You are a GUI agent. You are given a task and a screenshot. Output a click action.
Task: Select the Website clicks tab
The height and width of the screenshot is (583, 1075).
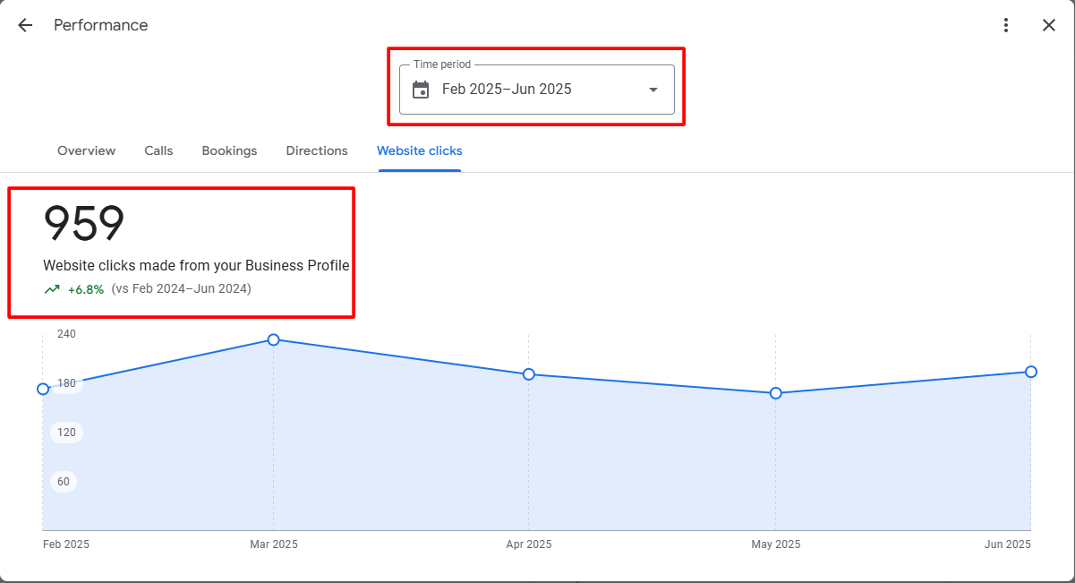[420, 150]
